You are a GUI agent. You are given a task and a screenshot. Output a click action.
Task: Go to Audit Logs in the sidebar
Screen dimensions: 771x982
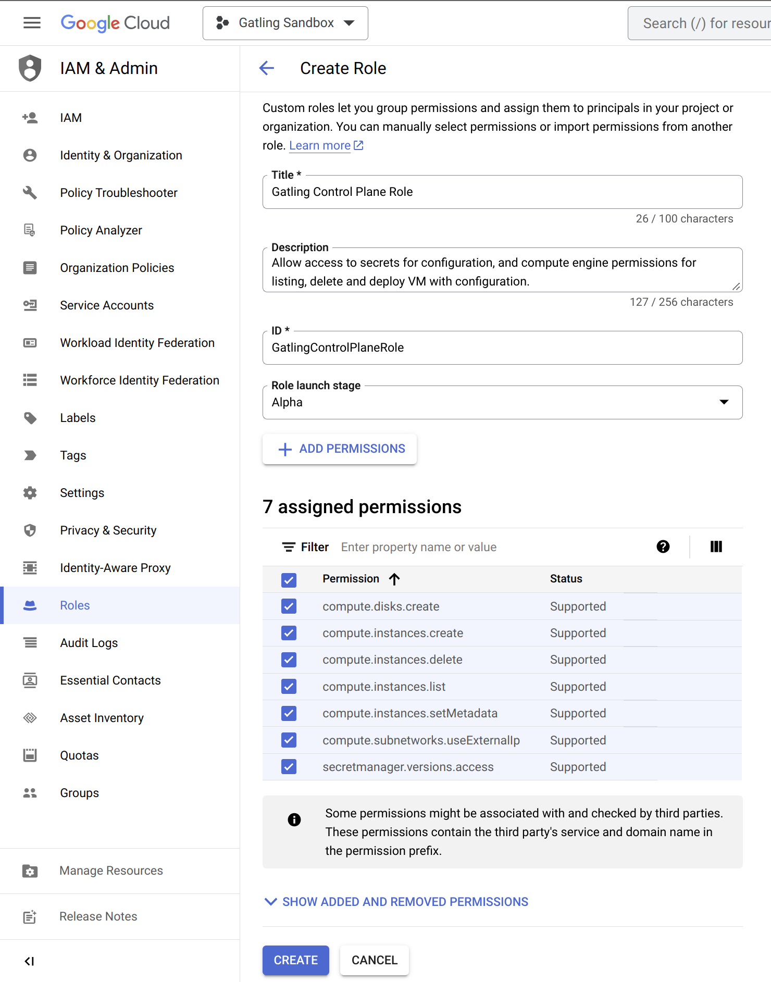pos(89,643)
